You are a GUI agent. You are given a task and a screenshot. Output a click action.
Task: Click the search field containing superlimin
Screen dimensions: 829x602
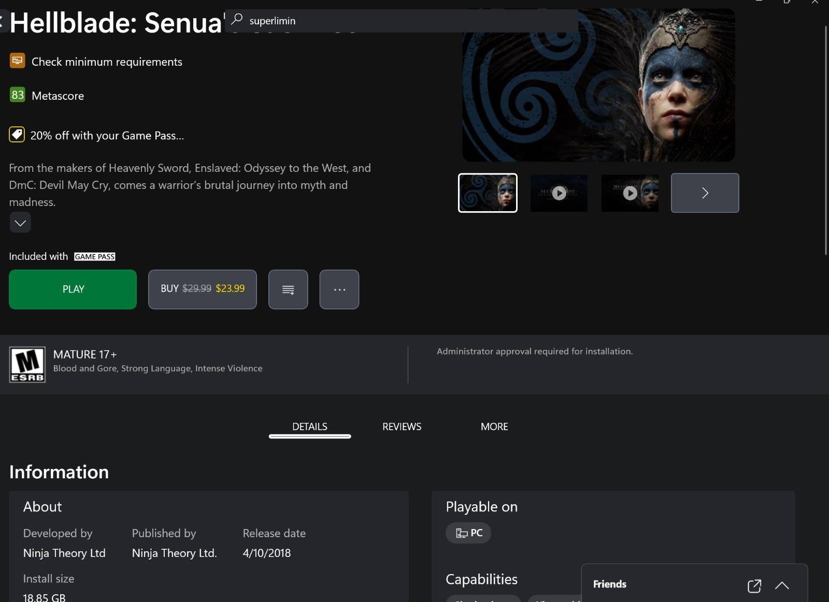(404, 21)
